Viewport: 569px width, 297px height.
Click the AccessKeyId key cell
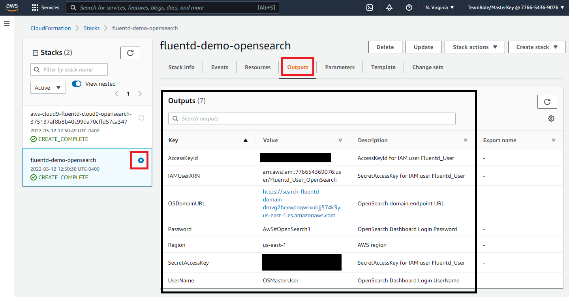(183, 158)
